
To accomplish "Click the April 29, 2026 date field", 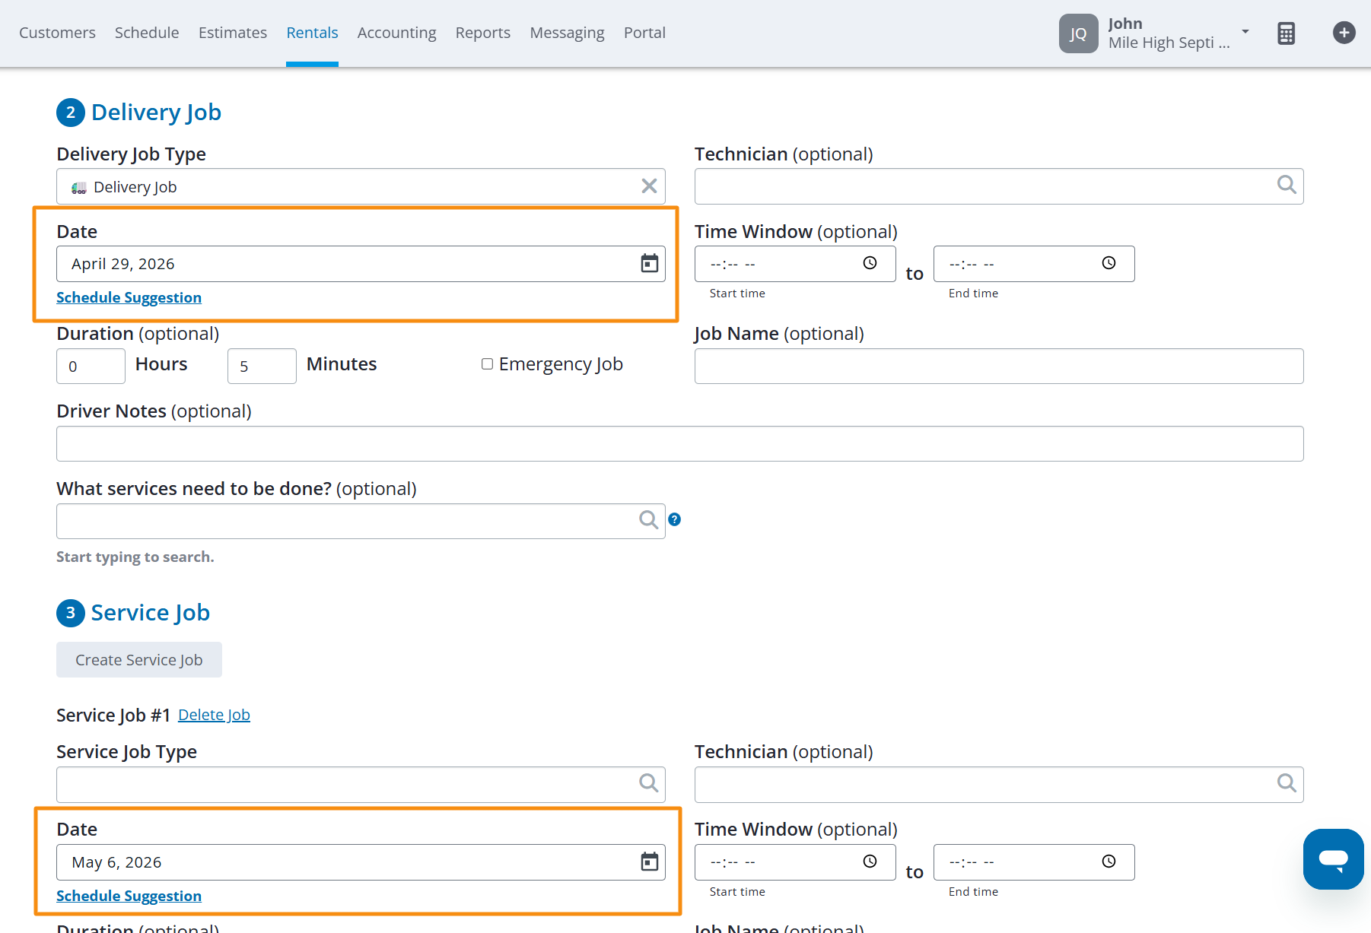I will [361, 264].
